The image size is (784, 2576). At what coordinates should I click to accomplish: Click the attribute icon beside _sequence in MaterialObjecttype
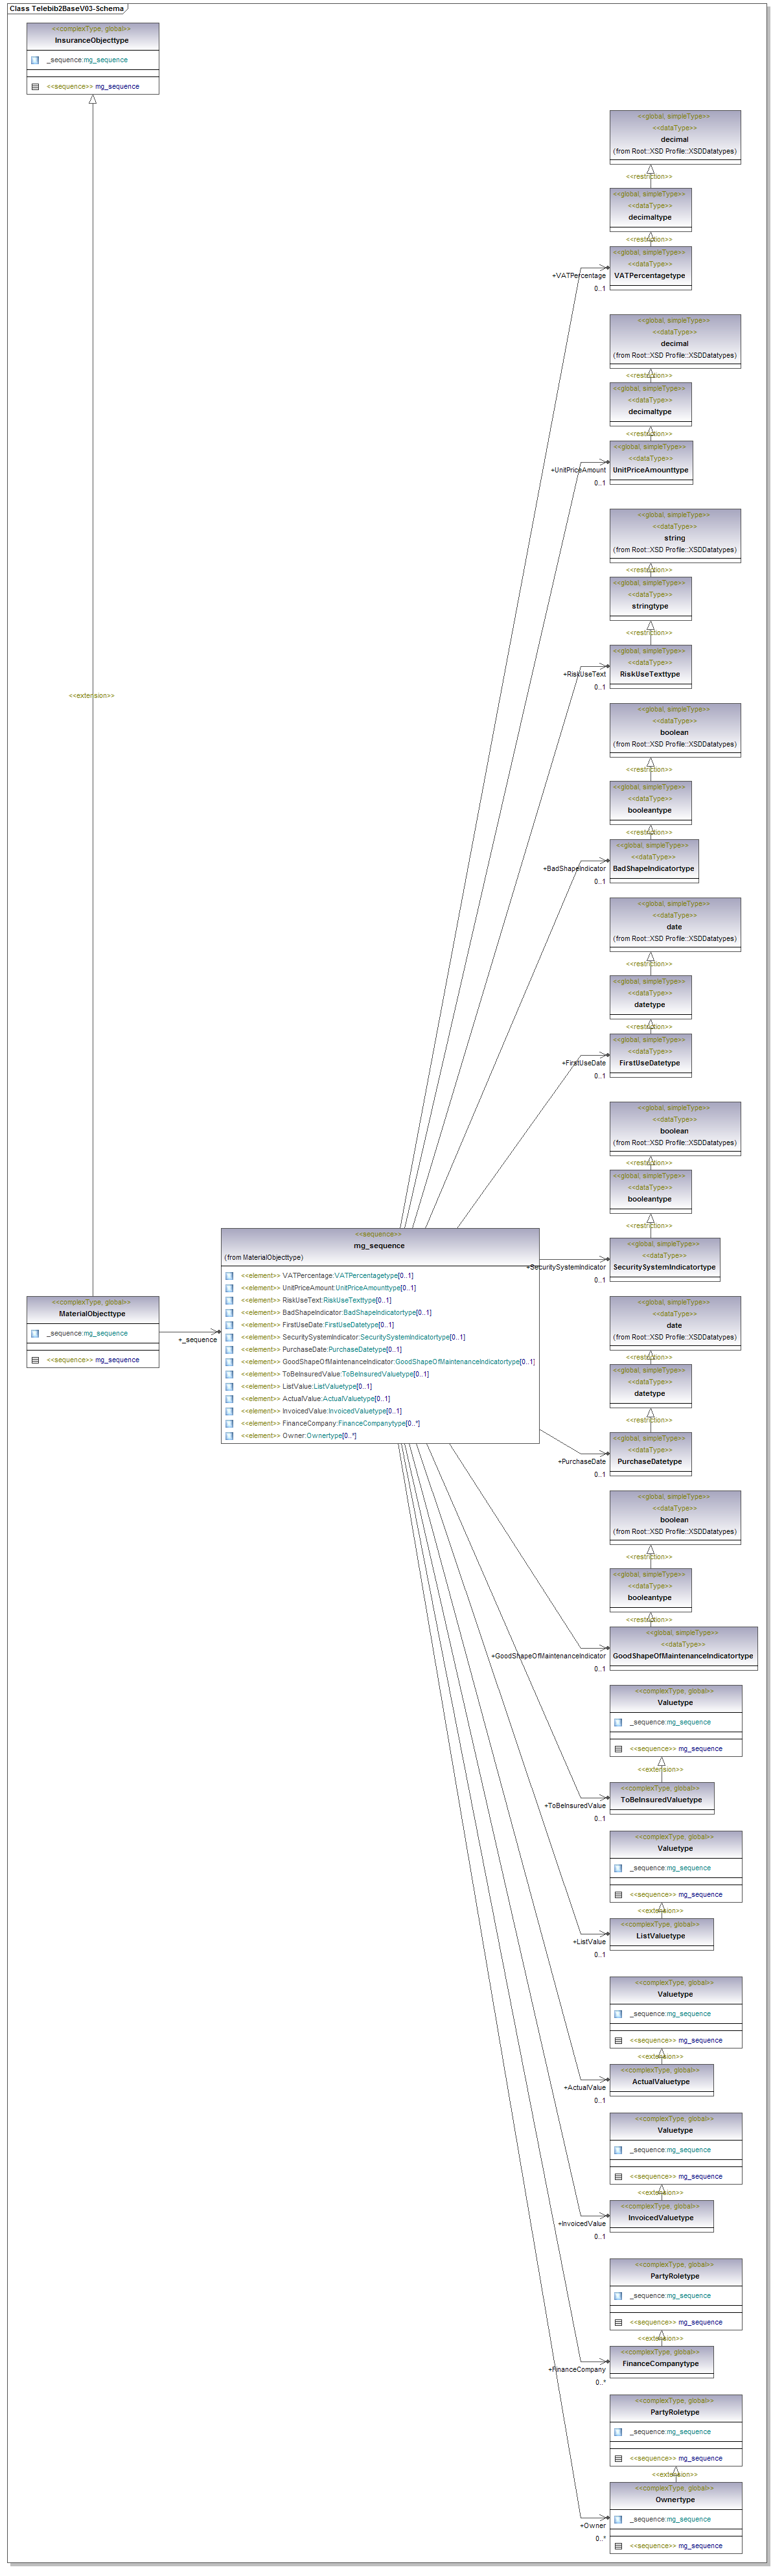pos(35,1333)
